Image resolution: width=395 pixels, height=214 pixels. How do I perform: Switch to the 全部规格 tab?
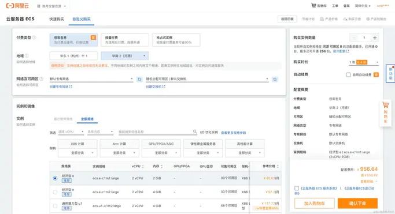tap(87, 119)
